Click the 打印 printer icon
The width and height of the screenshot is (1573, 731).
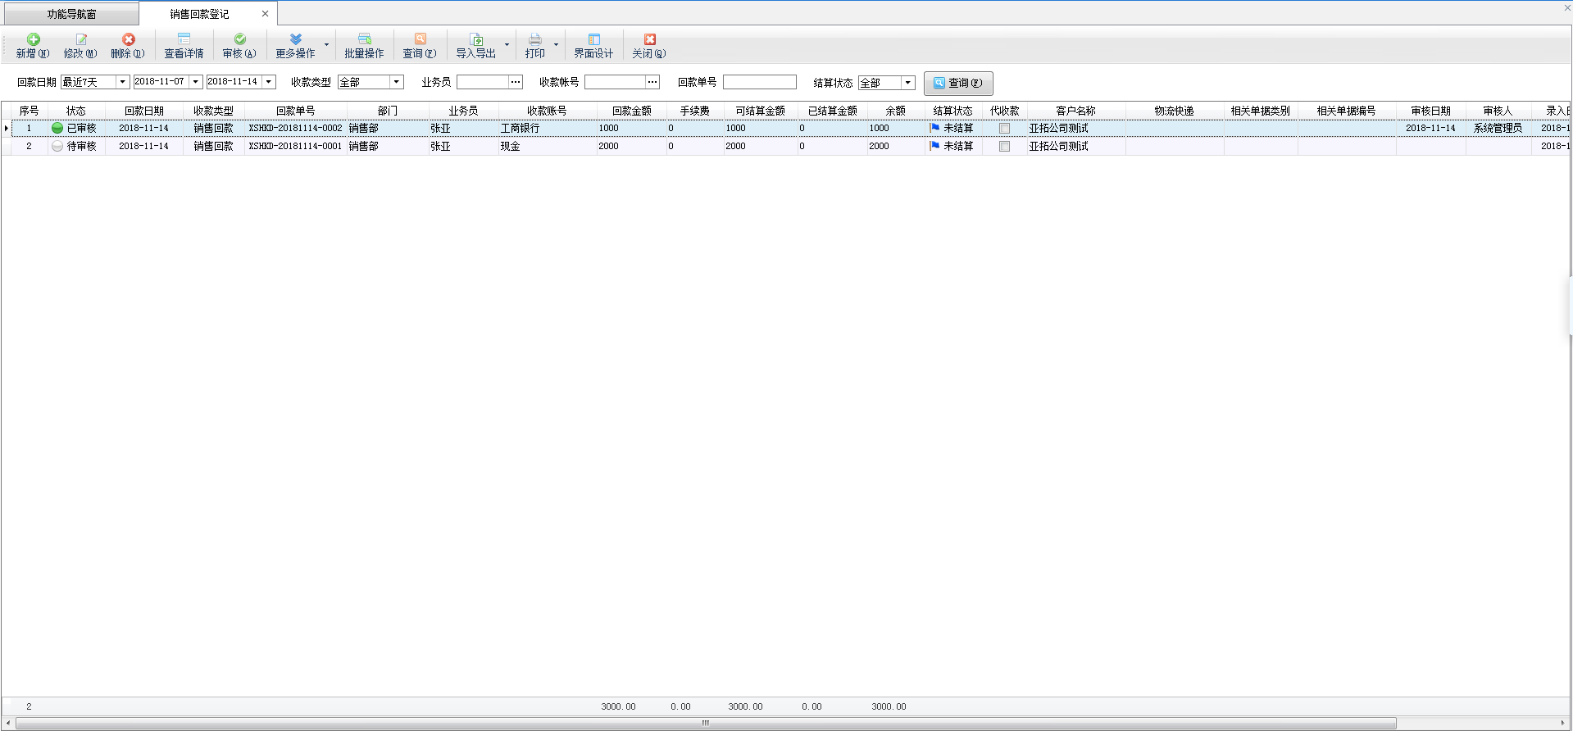[535, 40]
